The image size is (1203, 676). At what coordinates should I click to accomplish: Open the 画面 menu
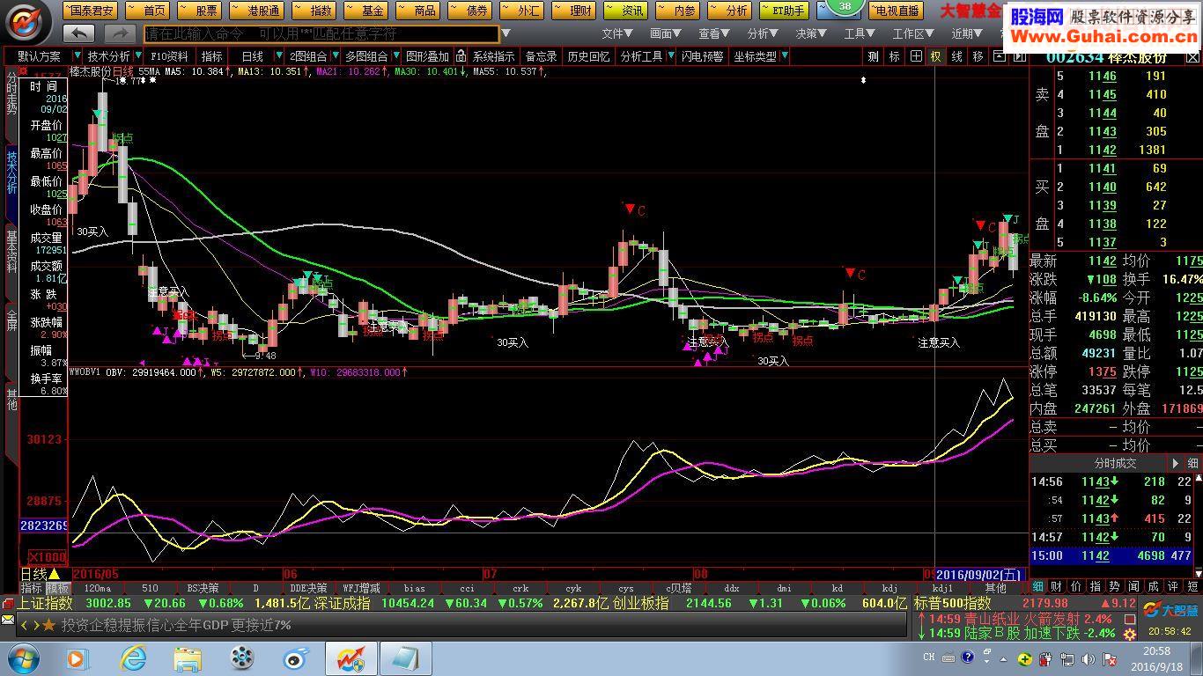666,33
